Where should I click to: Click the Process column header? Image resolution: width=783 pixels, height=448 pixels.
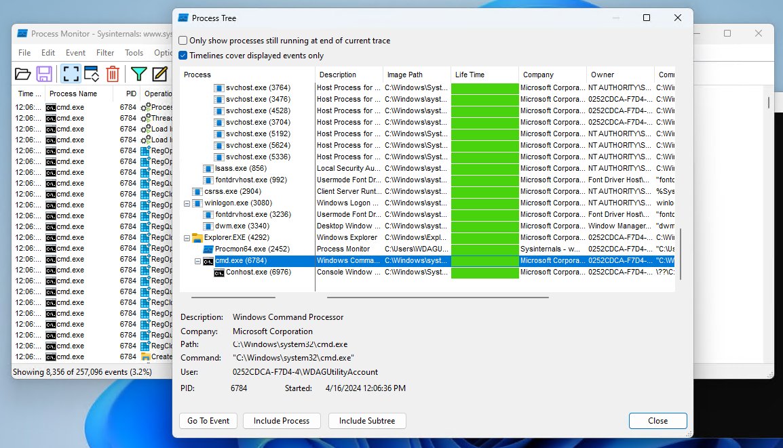(x=247, y=75)
